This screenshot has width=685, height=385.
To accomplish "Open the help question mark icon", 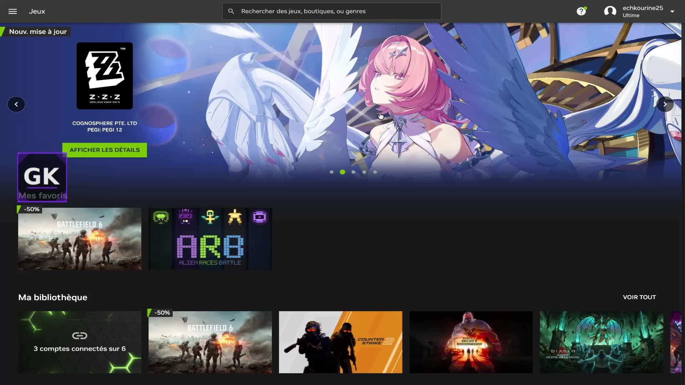I will pos(581,11).
